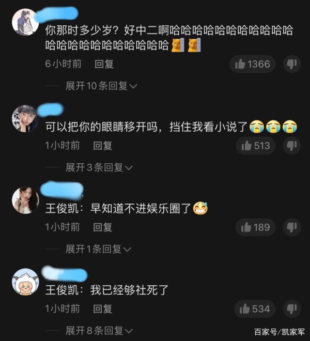Viewport: 310px width, 341px height.
Task: Dislike the comment with 1366 likes
Action: click(292, 64)
